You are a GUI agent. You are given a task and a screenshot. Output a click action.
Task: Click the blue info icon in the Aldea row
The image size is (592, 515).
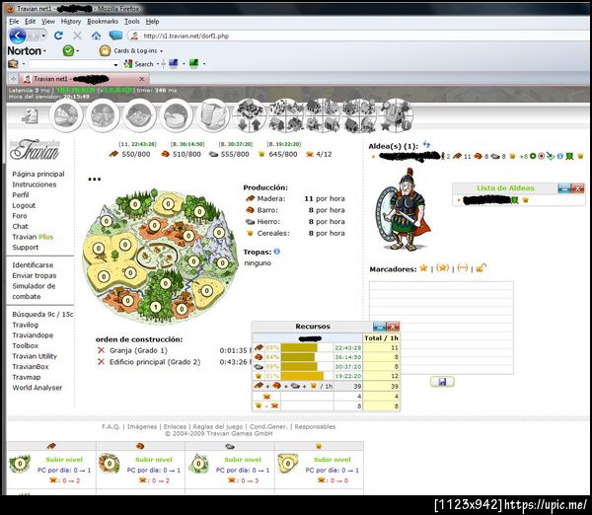[x=559, y=156]
